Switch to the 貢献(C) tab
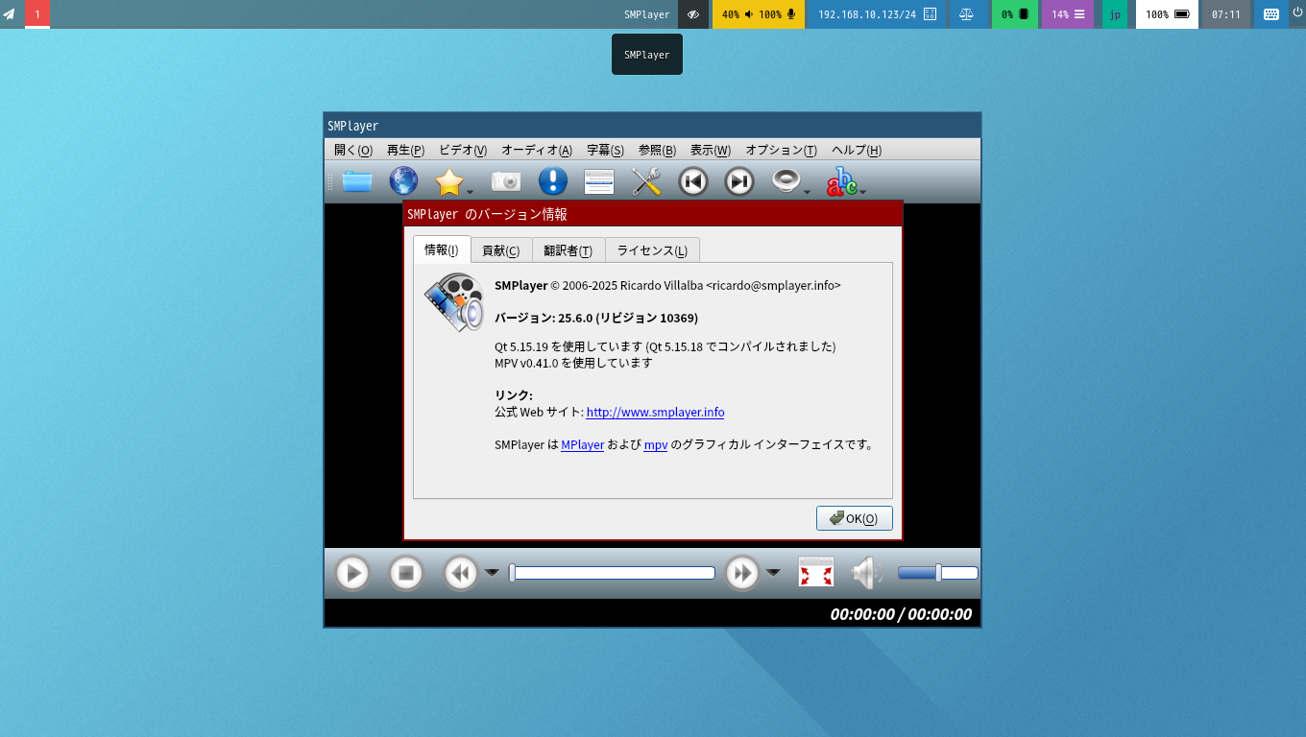1306x737 pixels. point(500,250)
